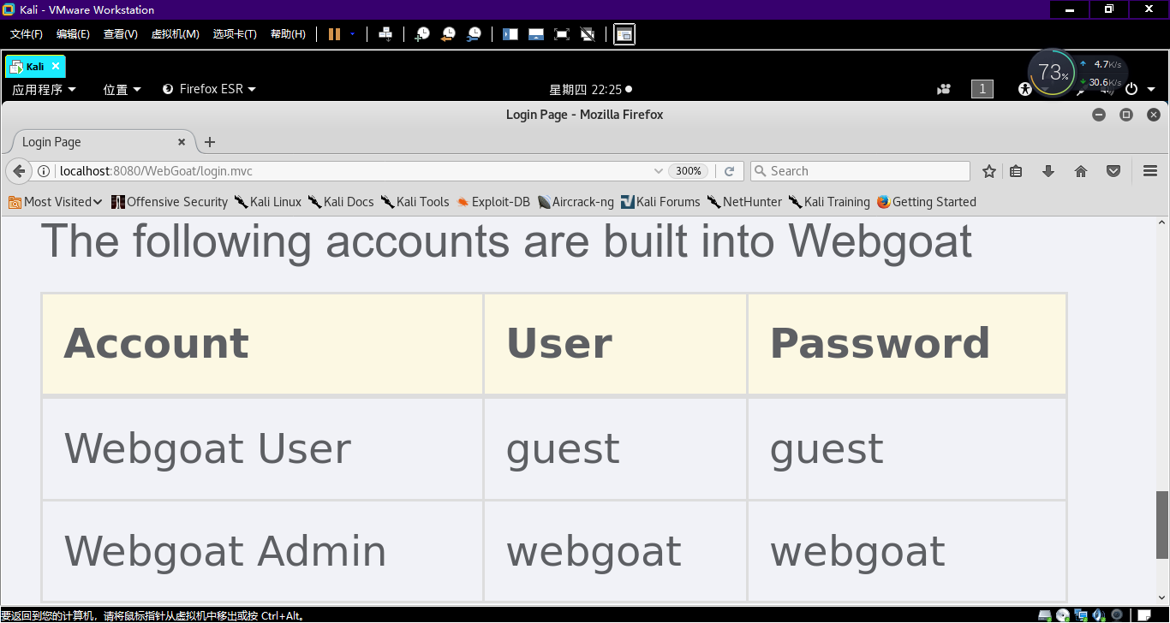Expand the 位置 places menu

(122, 89)
